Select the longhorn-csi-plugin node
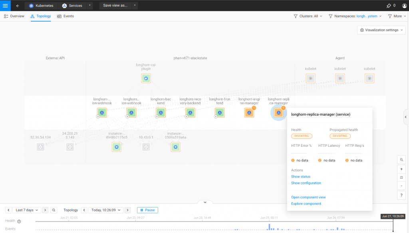 point(146,78)
